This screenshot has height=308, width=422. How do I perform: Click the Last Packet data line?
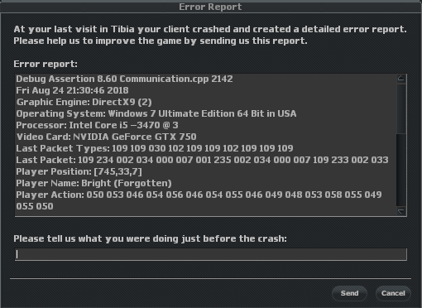coord(202,160)
